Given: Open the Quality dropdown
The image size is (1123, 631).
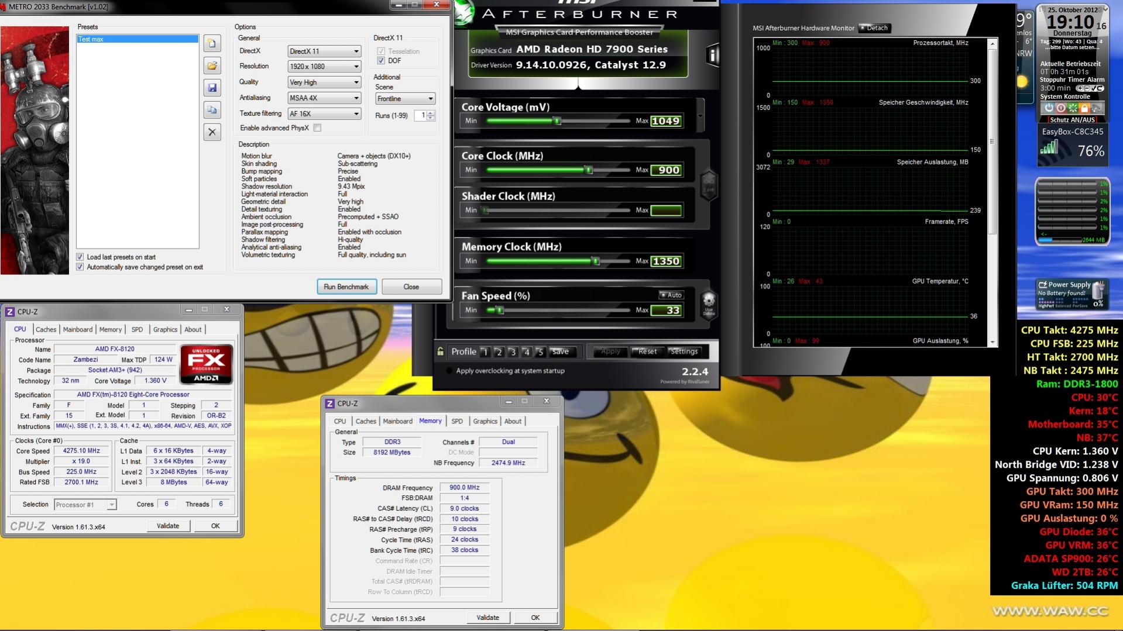Looking at the screenshot, I should [324, 82].
